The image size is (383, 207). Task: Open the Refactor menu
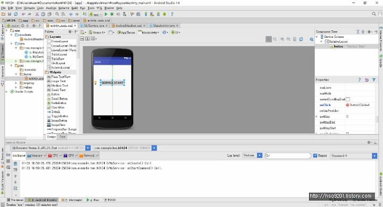click(64, 8)
